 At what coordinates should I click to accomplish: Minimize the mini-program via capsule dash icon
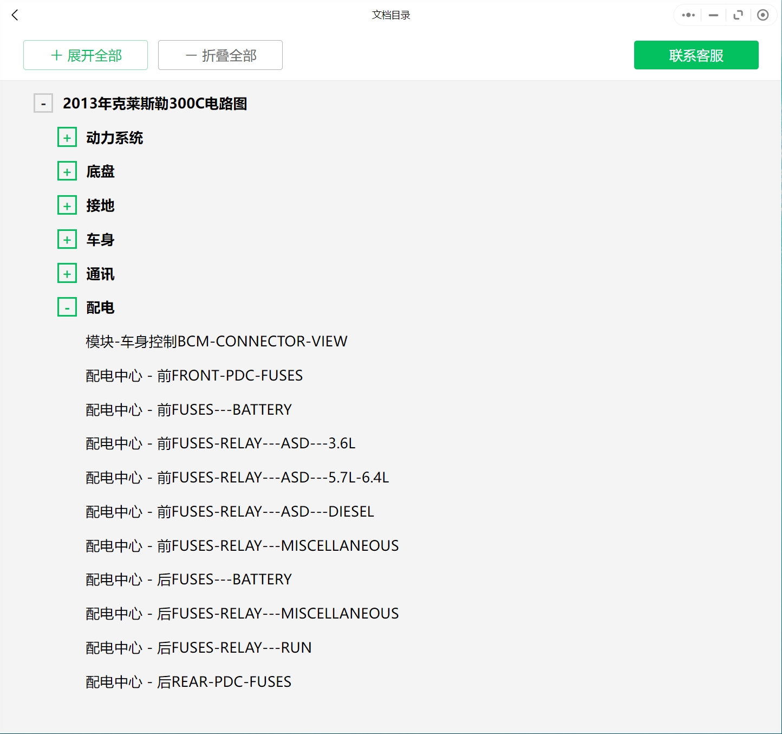click(x=713, y=15)
